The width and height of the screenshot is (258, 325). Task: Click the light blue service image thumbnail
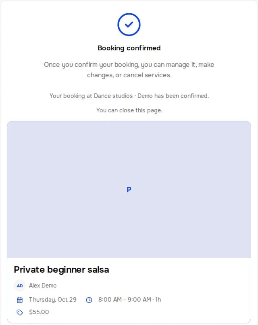tap(129, 189)
